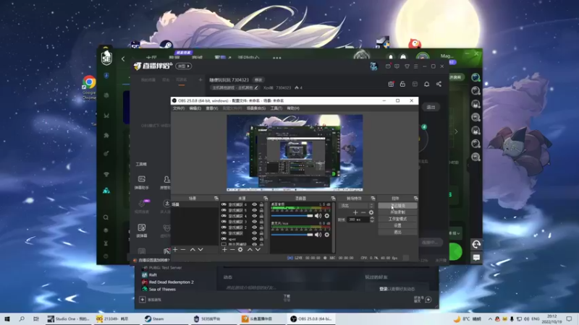Screen dimensions: 579x325
Task: Lock the game capture 5 source
Action: click(x=261, y=210)
